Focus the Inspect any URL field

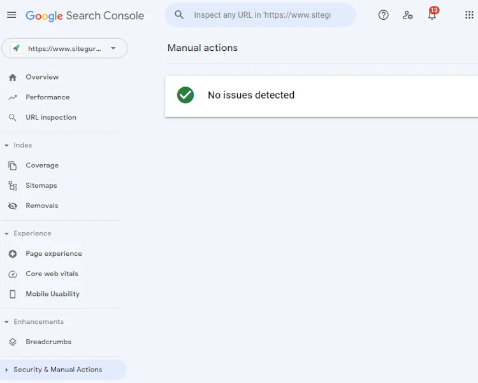262,15
